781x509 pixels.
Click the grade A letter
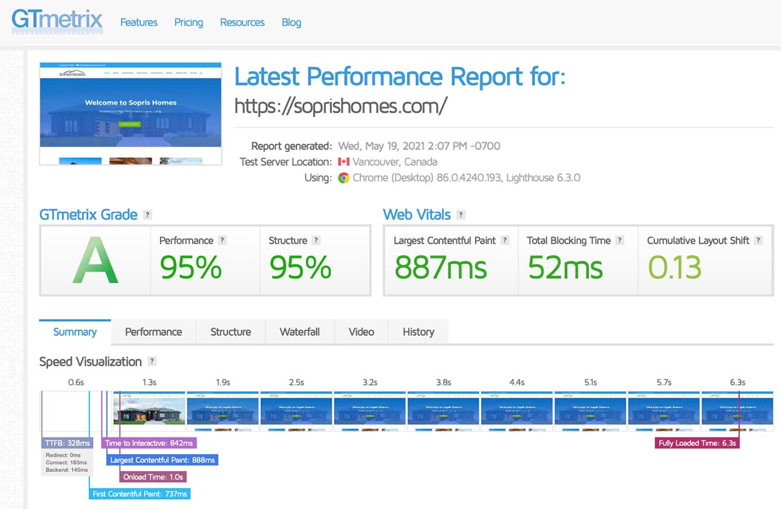95,261
